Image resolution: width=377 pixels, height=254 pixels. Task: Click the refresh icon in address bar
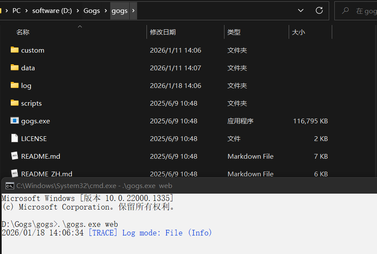(319, 10)
